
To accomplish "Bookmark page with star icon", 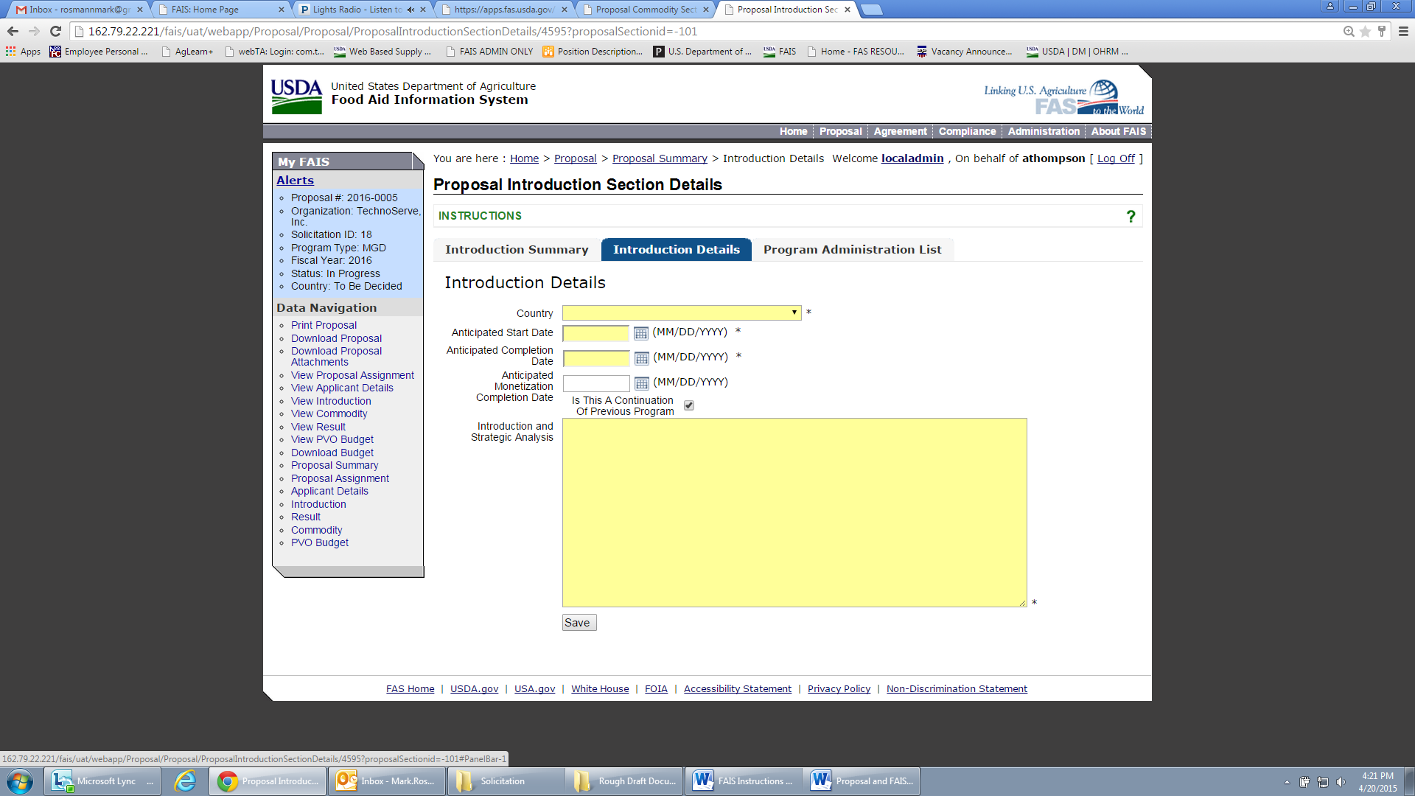I will click(1365, 31).
